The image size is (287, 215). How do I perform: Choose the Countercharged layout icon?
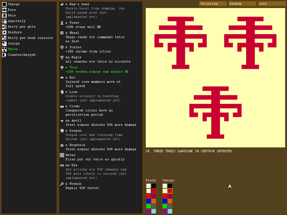(4, 55)
